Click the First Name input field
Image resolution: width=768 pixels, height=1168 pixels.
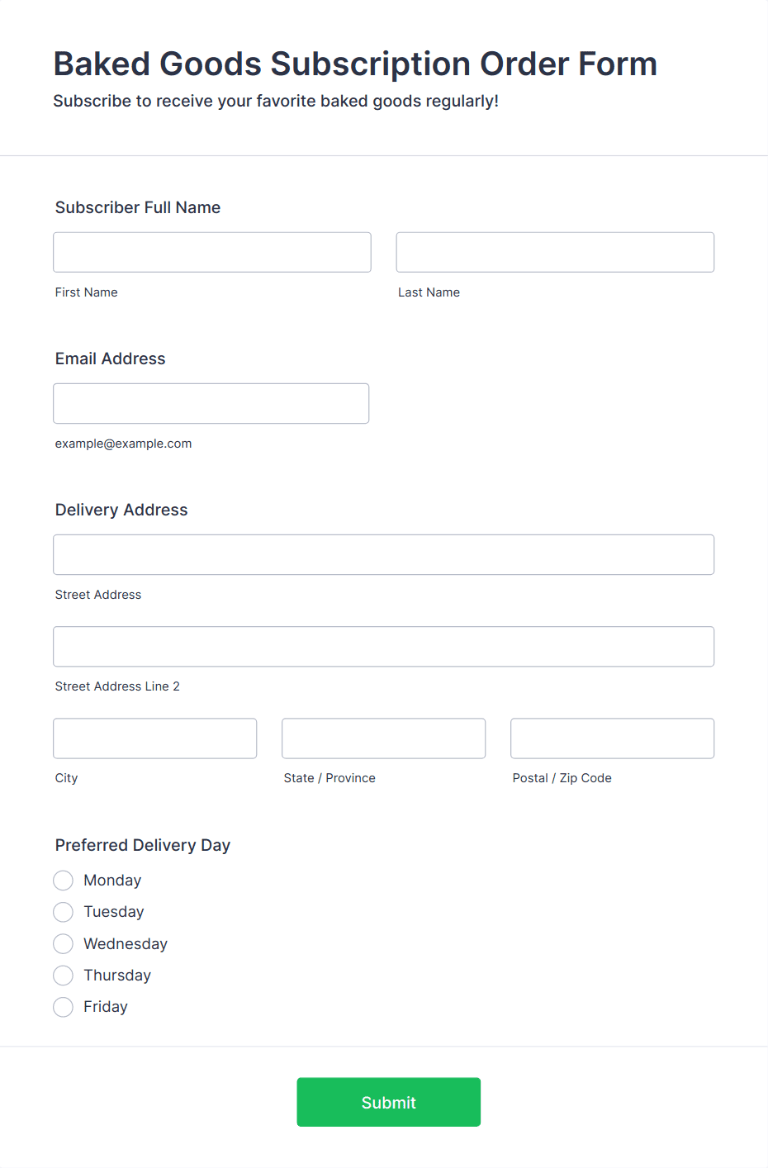[212, 252]
